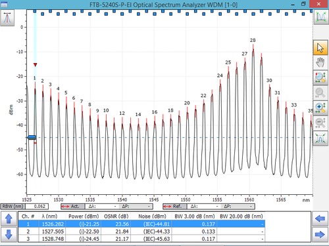The width and height of the screenshot is (329, 246).
Task: Select the hand pan tool
Action: 320,62
